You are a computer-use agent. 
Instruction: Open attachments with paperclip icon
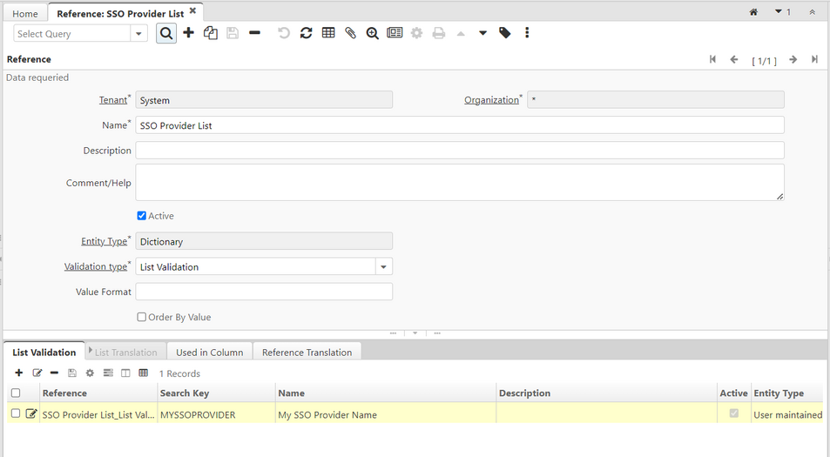pyautogui.click(x=350, y=33)
